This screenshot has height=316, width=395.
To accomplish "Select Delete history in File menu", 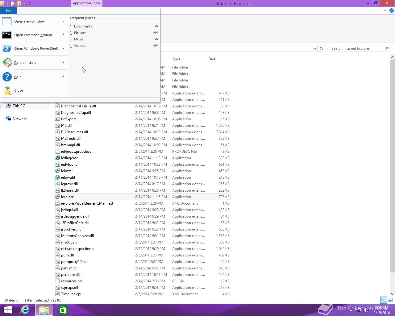I will (33, 63).
